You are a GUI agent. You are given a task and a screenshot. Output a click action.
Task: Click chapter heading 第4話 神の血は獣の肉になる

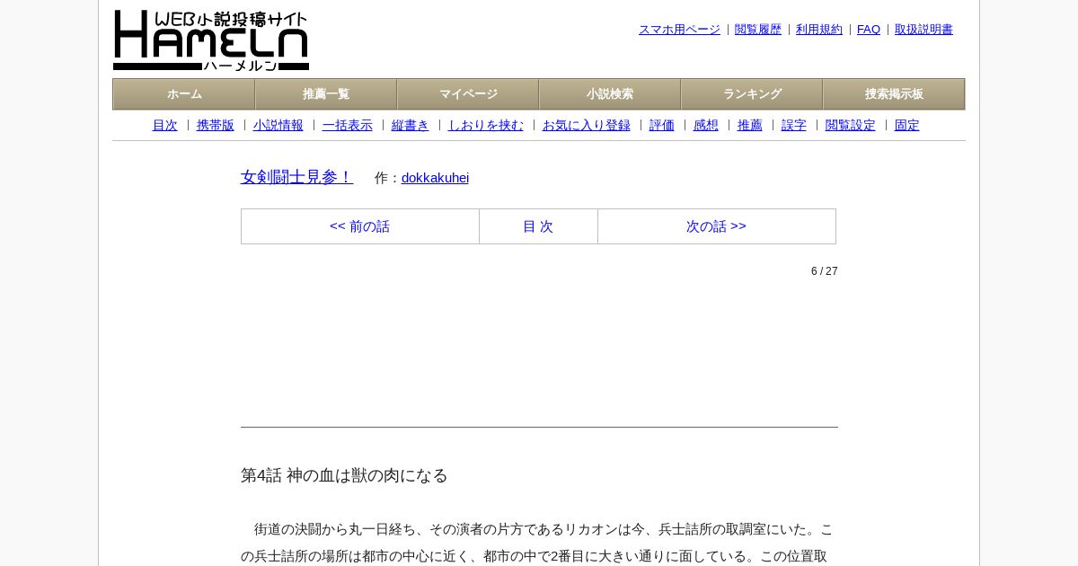344,475
